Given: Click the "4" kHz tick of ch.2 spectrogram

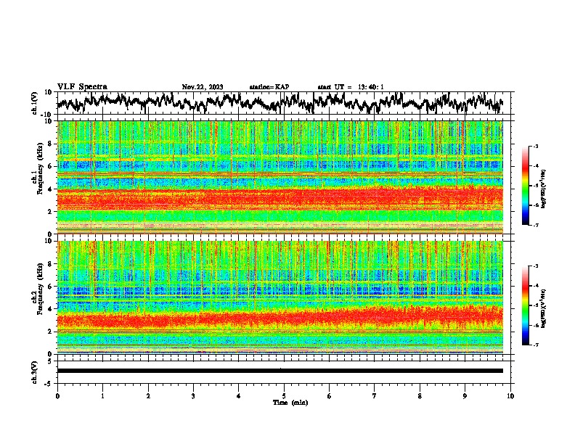Looking at the screenshot, I should 51,309.
